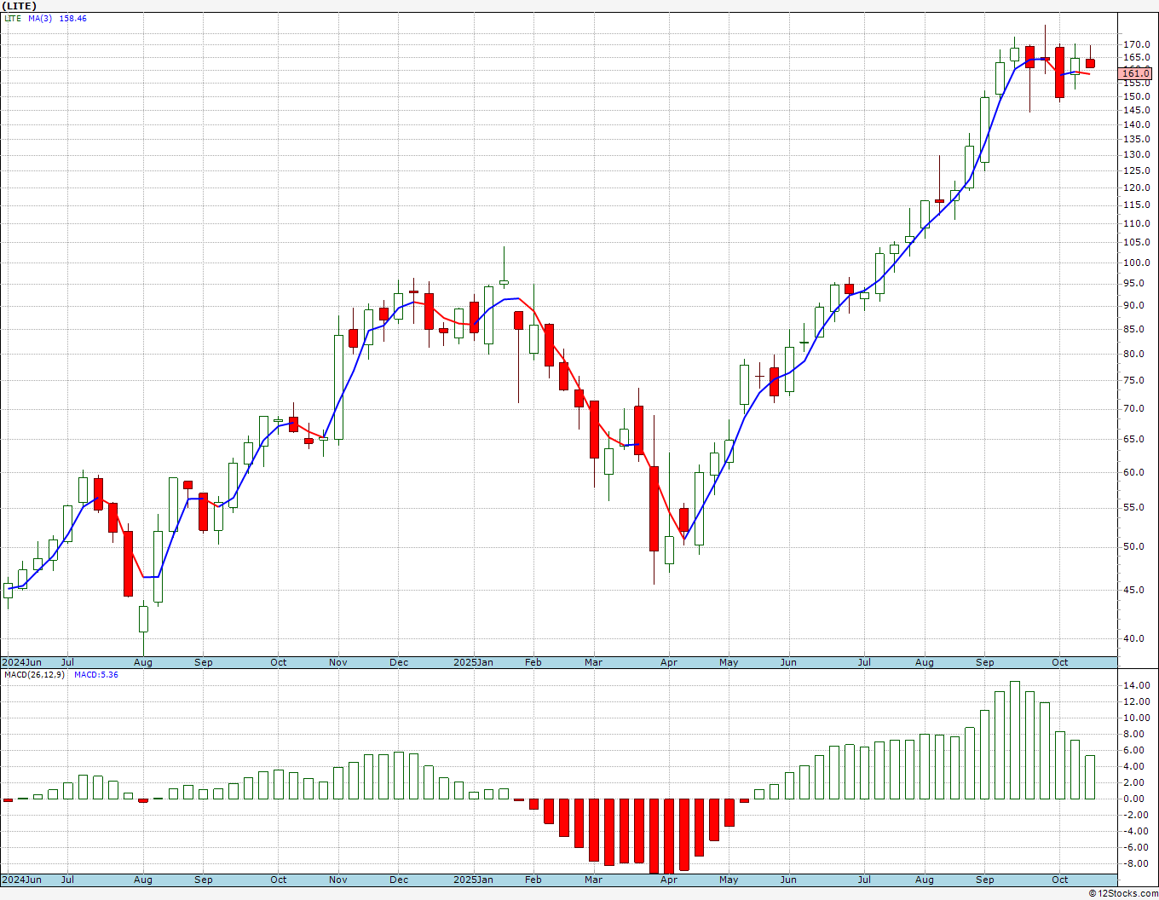The height and width of the screenshot is (900, 1159).
Task: Click the 100.0 price axis label
Action: (x=1136, y=262)
